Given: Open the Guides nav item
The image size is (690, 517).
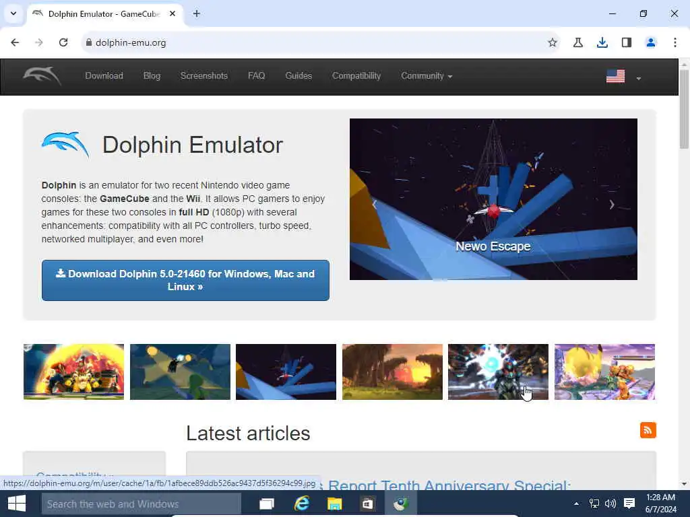Looking at the screenshot, I should tap(299, 75).
